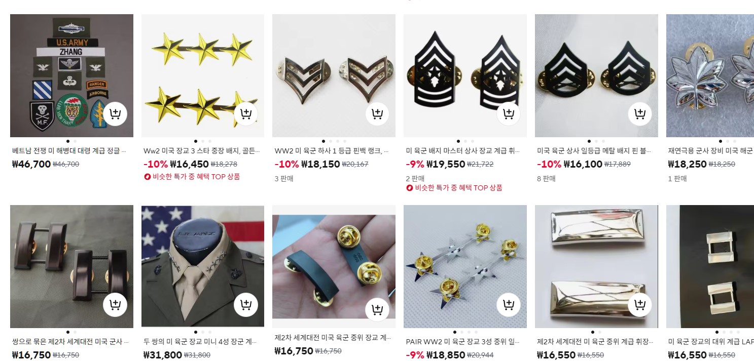This screenshot has width=754, height=361.
Task: Add Vietnam War patch set to cart
Action: tap(115, 114)
